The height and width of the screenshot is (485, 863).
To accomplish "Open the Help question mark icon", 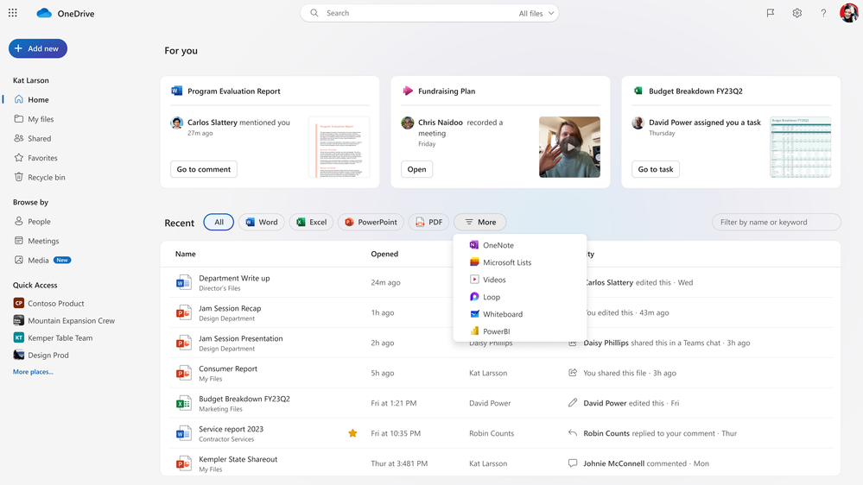I will coord(823,13).
